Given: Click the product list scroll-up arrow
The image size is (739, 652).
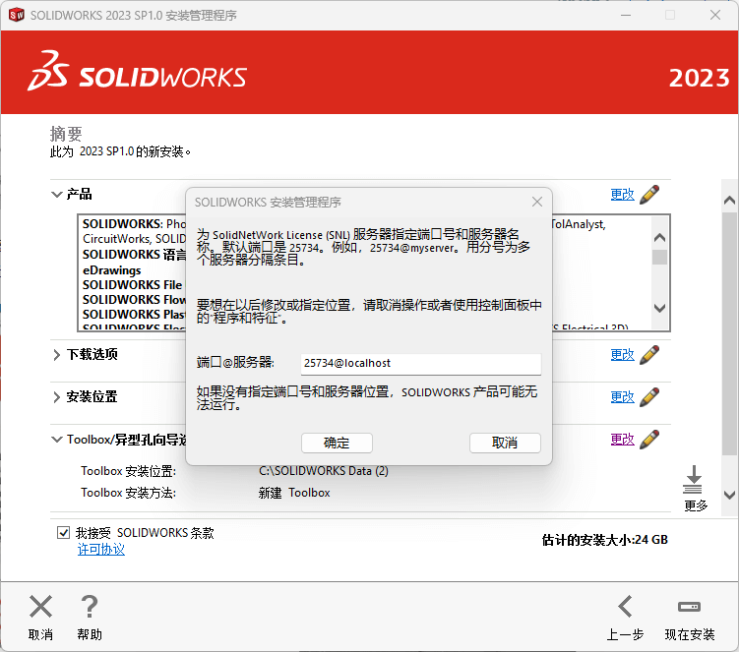Looking at the screenshot, I should [x=660, y=237].
